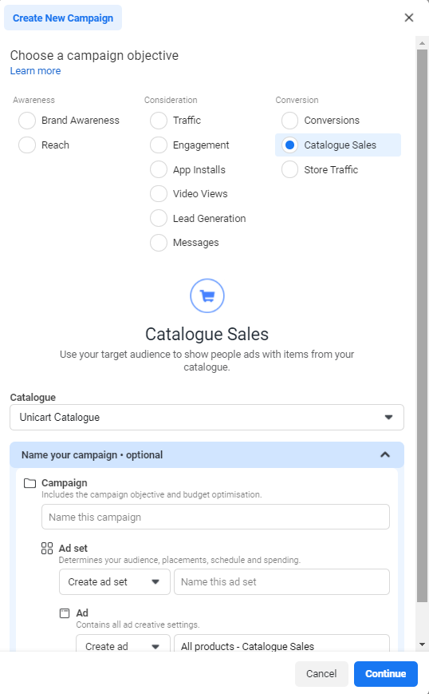The height and width of the screenshot is (694, 429).
Task: Click the Name this campaign field
Action: [x=215, y=517]
